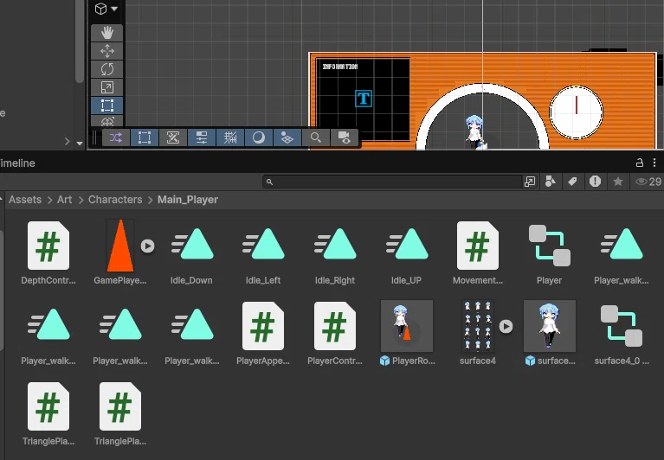This screenshot has height=460, width=664.
Task: Toggle the grid hash icon in overlay toolbar
Action: tap(230, 137)
